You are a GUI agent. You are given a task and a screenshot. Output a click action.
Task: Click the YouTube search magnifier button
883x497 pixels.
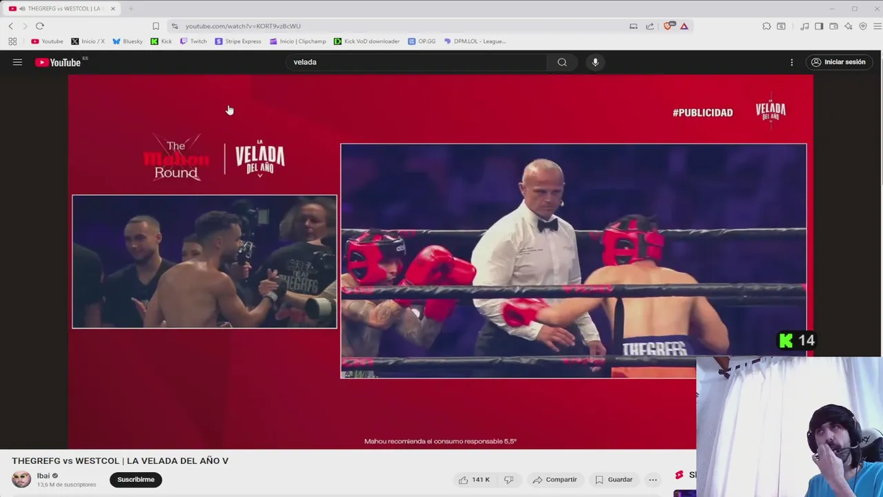tap(562, 62)
